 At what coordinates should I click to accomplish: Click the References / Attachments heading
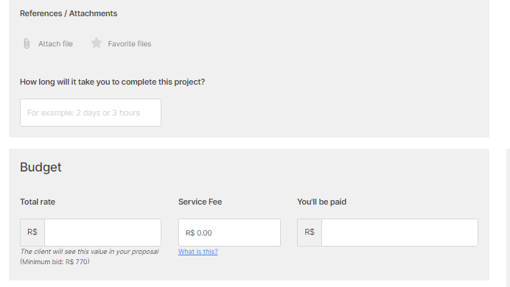tap(69, 13)
